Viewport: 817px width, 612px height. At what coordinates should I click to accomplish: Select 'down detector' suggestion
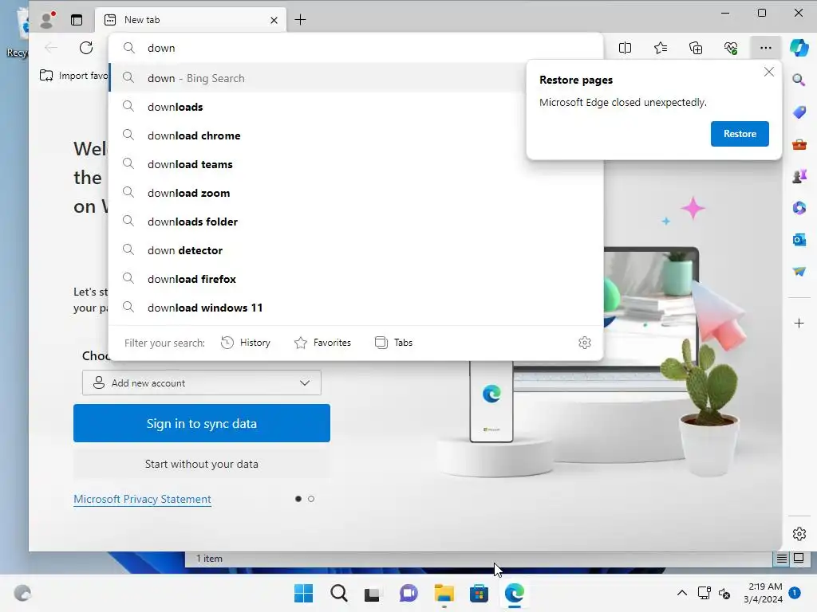(356, 249)
